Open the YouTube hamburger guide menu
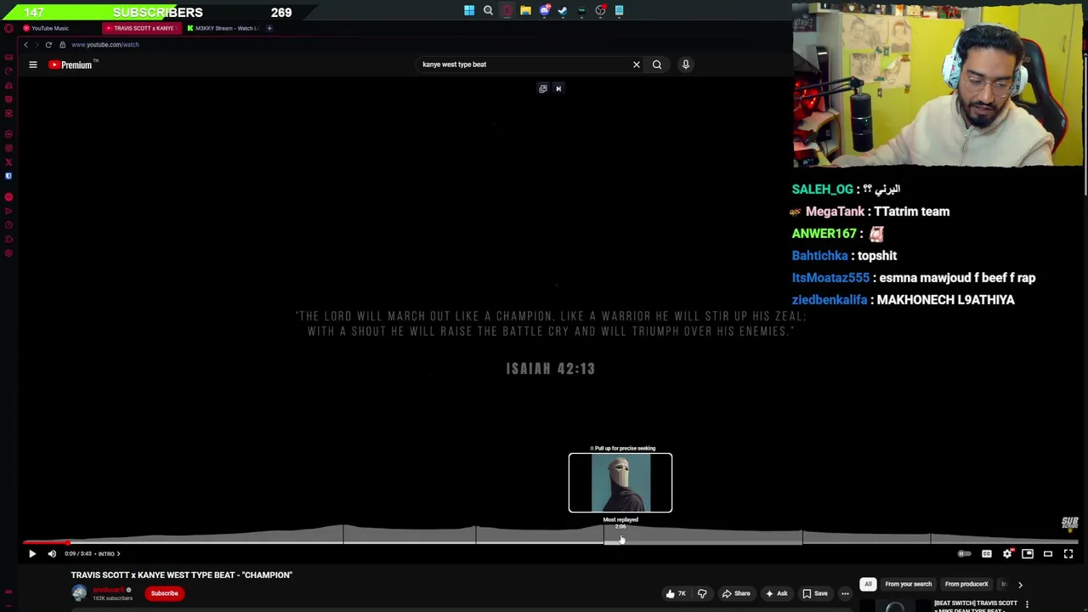1088x612 pixels. coord(33,65)
